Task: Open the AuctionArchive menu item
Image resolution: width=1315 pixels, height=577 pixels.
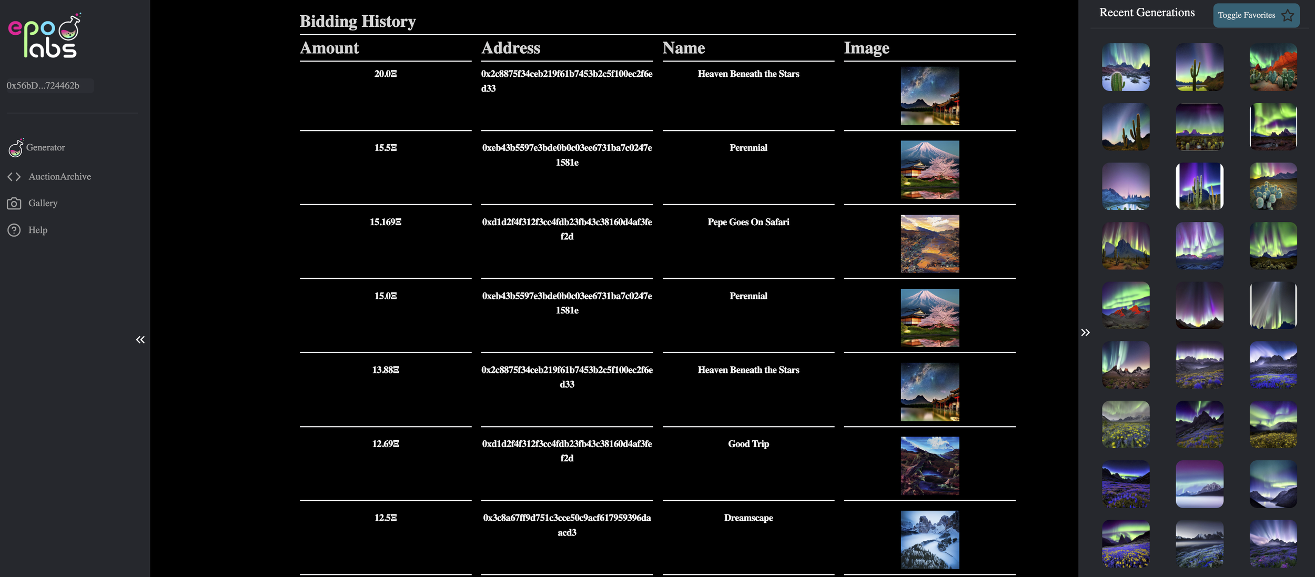Action: tap(59, 177)
